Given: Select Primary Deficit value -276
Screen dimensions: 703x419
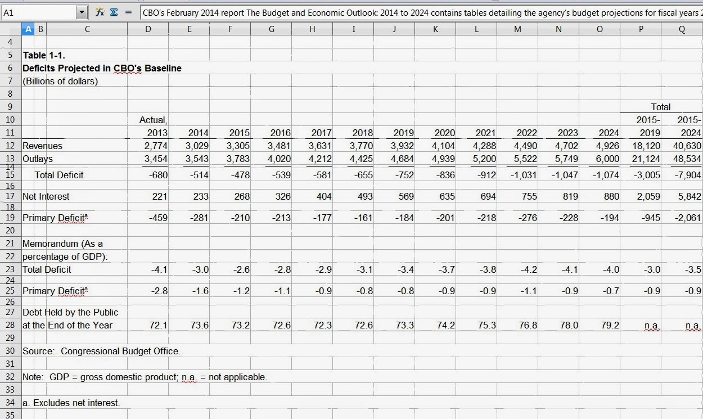Looking at the screenshot, I should click(x=528, y=218).
